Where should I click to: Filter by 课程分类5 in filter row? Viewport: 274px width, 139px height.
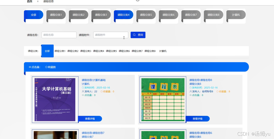[x=111, y=51]
